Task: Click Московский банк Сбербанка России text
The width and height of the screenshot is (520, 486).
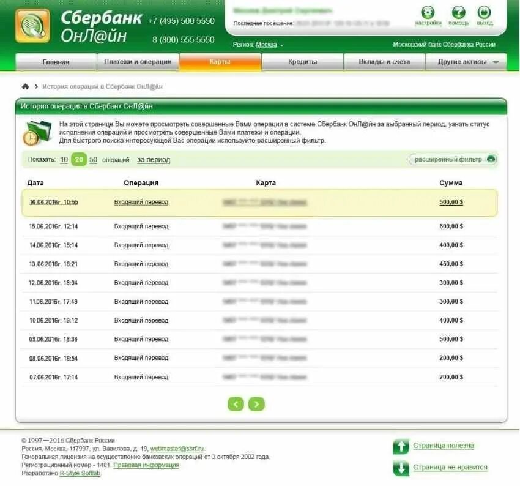Action: 444,45
